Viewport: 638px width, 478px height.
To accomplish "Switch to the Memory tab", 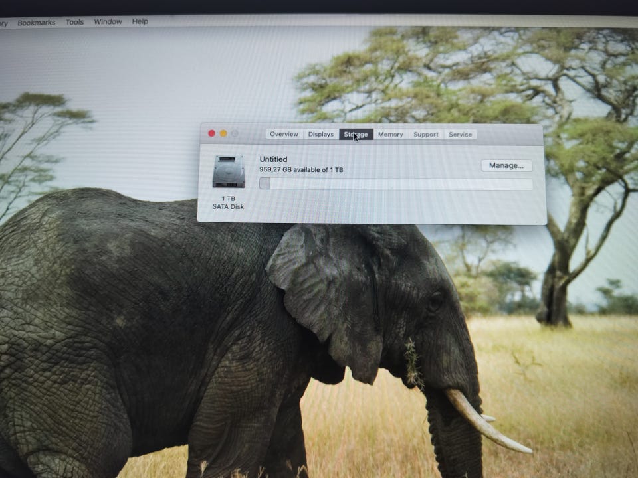I will pyautogui.click(x=390, y=135).
